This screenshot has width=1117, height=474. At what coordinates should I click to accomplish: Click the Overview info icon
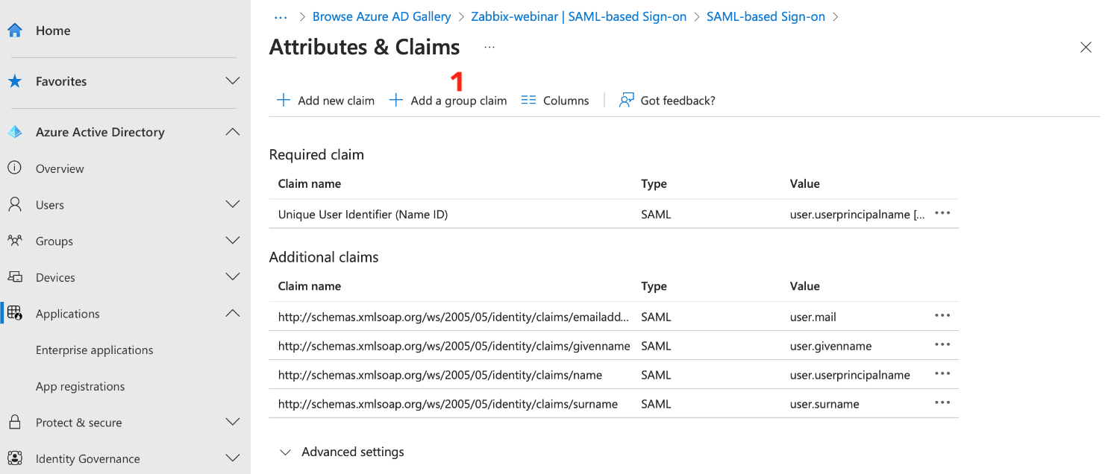[15, 168]
